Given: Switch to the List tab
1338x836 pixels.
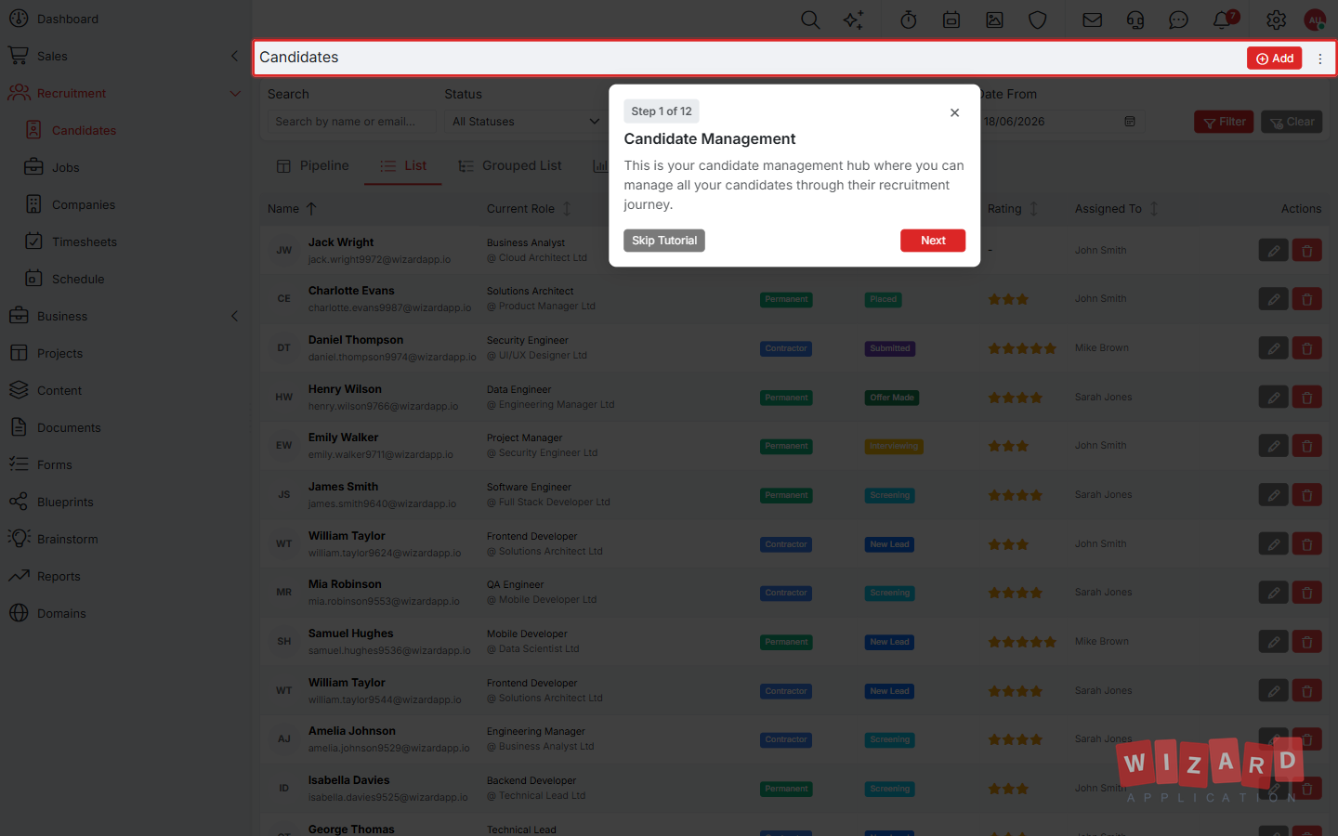Looking at the screenshot, I should [x=403, y=165].
